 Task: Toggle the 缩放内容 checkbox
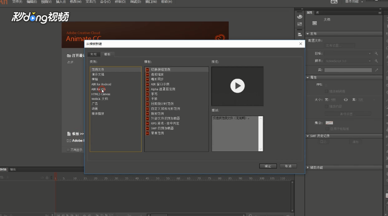point(327,106)
